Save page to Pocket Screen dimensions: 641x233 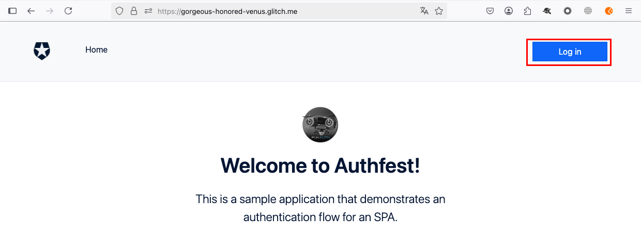click(490, 11)
